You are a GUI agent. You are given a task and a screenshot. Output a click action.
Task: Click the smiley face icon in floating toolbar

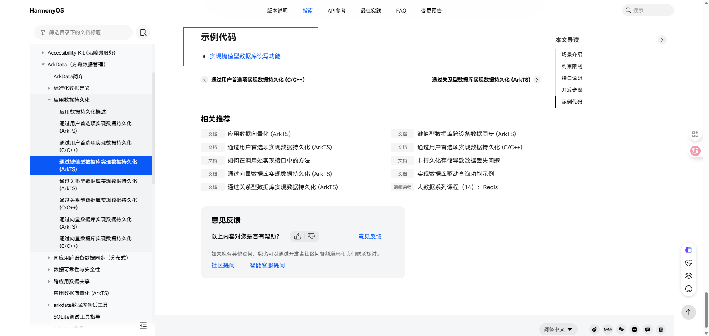688,289
